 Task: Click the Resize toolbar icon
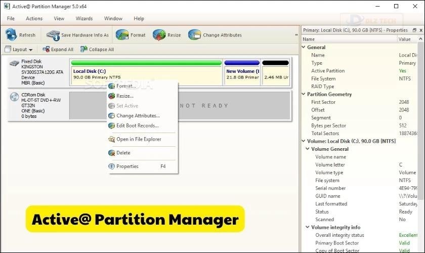point(159,35)
